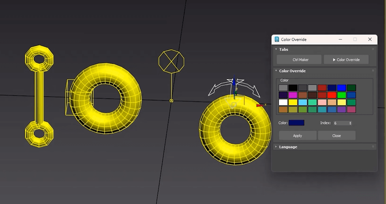Pick the peach color swatch
This screenshot has height=204, width=386.
(x=332, y=102)
